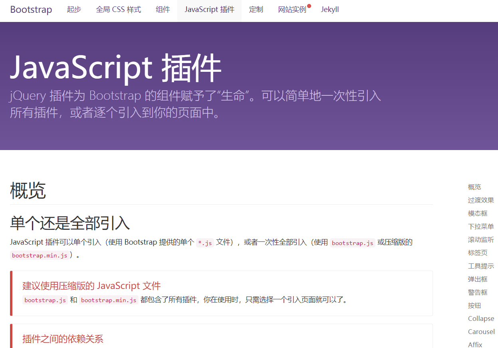Click bootstrap.min.js code inside the callout
Image resolution: width=498 pixels, height=348 pixels.
[109, 300]
